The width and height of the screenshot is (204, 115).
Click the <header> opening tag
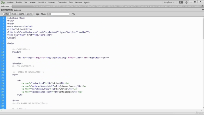pyautogui.click(x=17, y=52)
